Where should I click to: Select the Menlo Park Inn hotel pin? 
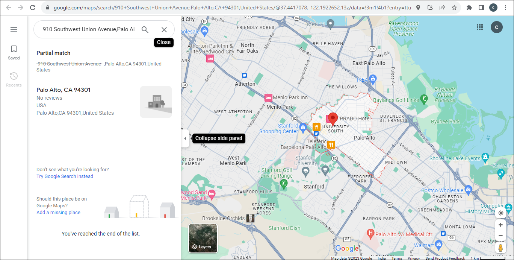click(x=268, y=97)
